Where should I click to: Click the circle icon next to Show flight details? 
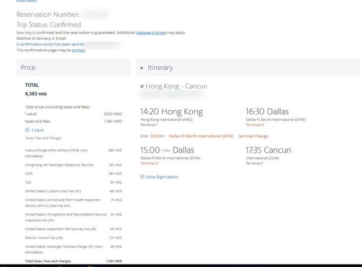[142, 177]
